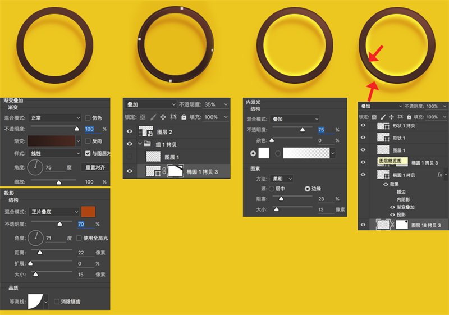This screenshot has width=449, height=315.
Task: Collapse the 组 1 拷贝 group chevron
Action: [x=140, y=144]
